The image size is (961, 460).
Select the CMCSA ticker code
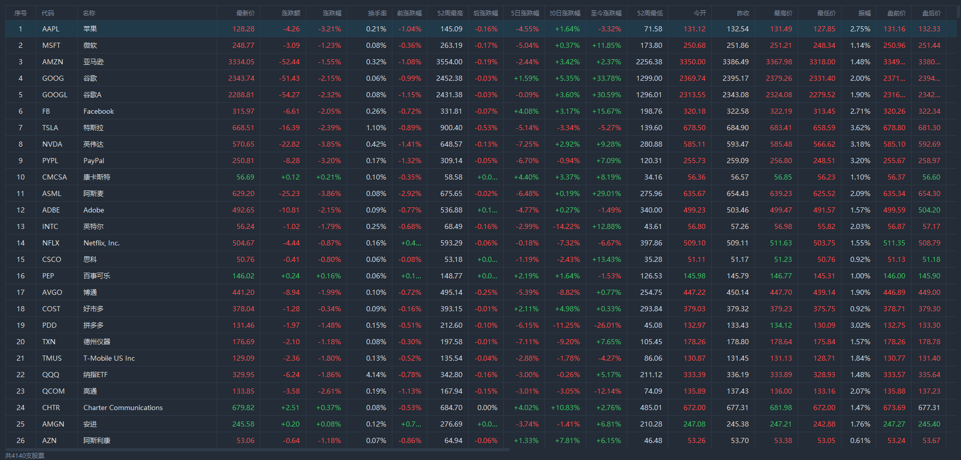click(x=54, y=177)
